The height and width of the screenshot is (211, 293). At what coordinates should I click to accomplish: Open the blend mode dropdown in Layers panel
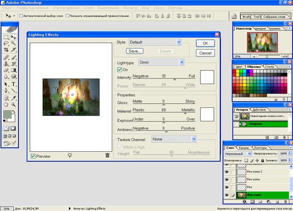tap(238, 153)
